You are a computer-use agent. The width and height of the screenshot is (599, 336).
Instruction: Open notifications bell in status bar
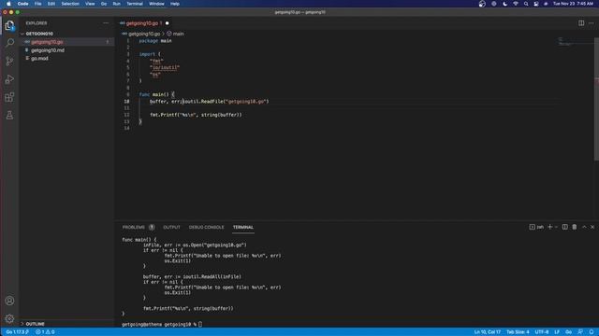point(591,332)
